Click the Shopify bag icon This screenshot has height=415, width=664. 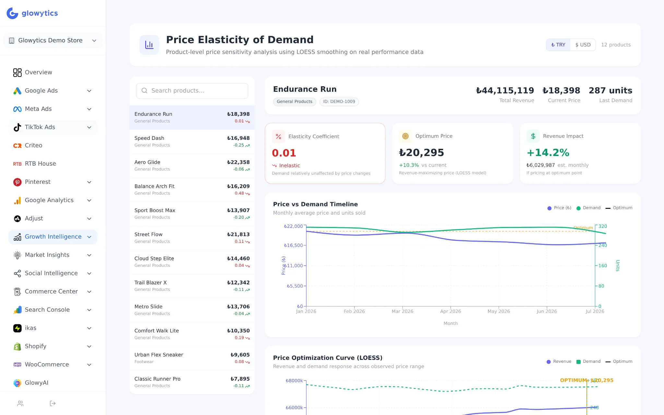(17, 346)
